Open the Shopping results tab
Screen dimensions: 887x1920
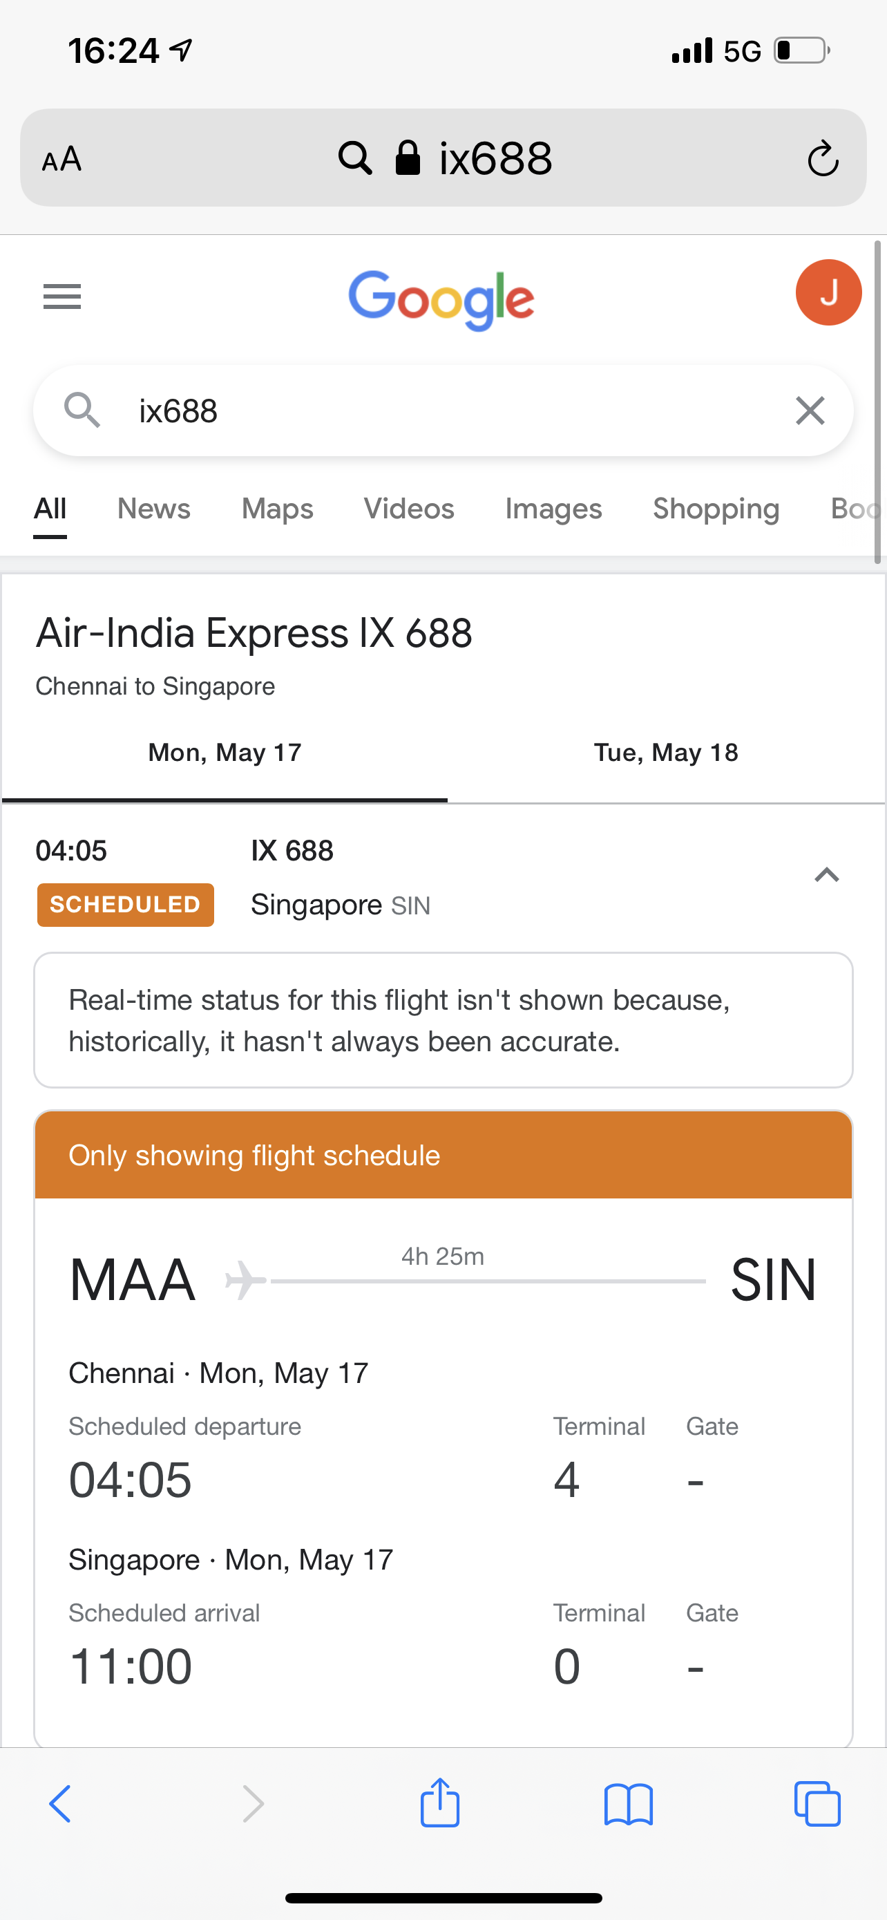(716, 509)
